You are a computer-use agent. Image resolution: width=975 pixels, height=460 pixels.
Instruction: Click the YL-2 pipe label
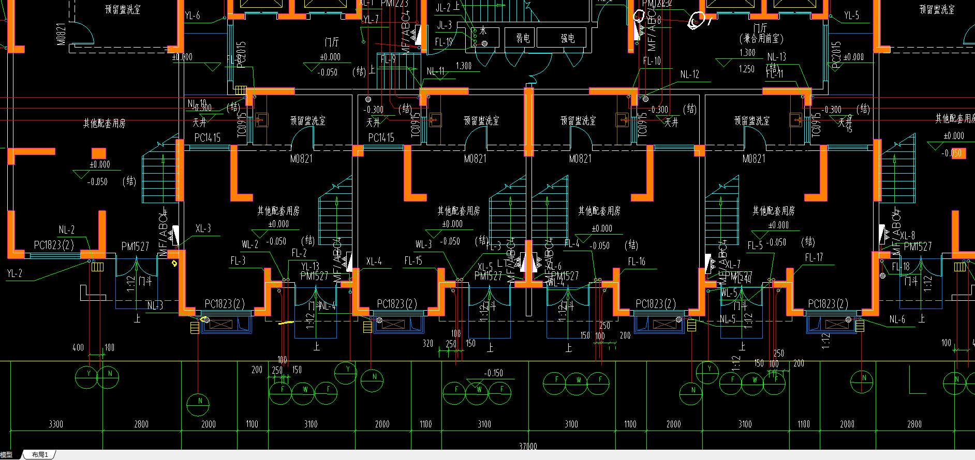click(x=15, y=273)
